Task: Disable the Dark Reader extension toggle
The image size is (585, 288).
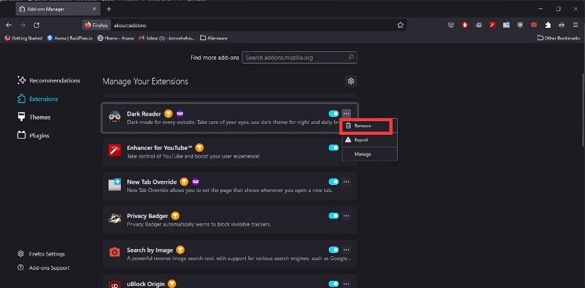Action: 333,114
